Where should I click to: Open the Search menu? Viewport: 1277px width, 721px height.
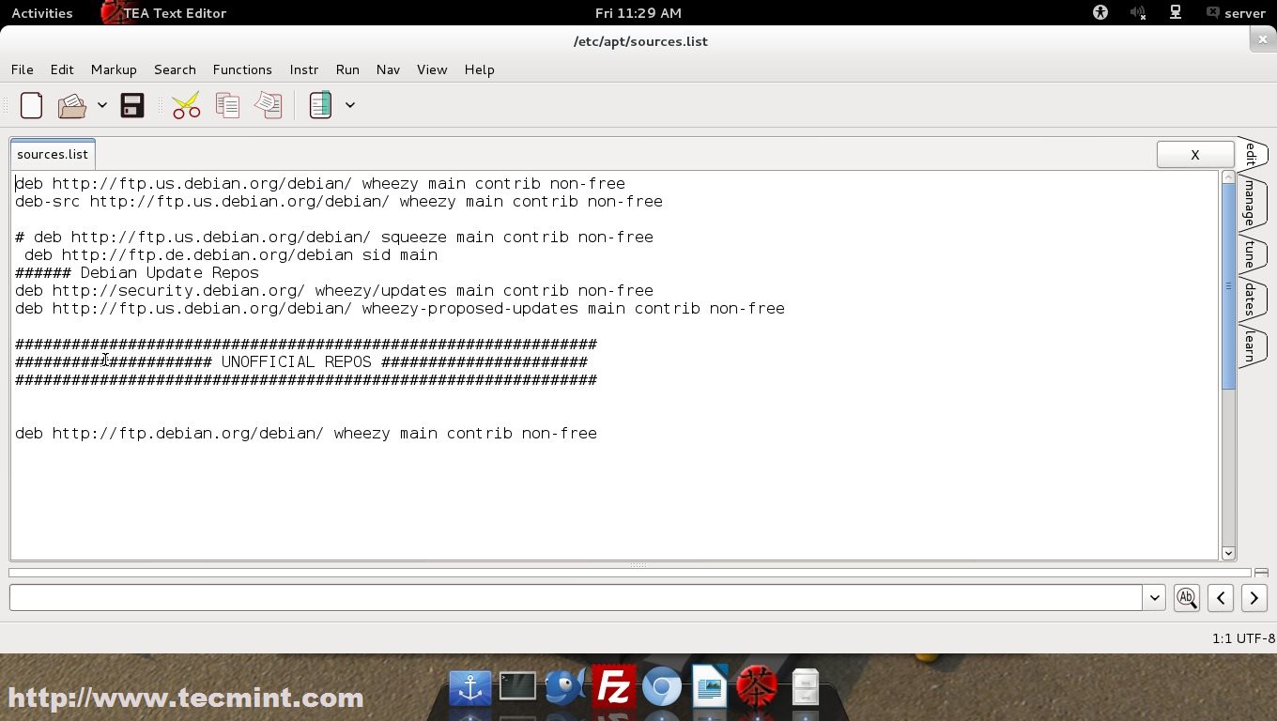(x=175, y=69)
